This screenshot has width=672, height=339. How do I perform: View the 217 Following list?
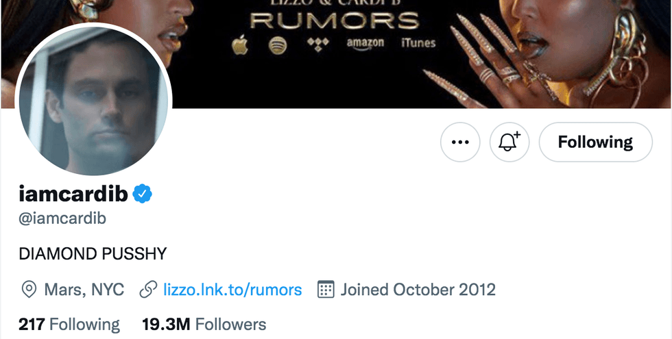(69, 324)
